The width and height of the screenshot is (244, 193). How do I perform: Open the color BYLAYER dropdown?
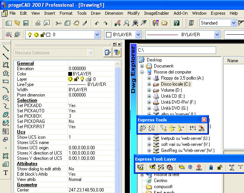tap(138, 35)
